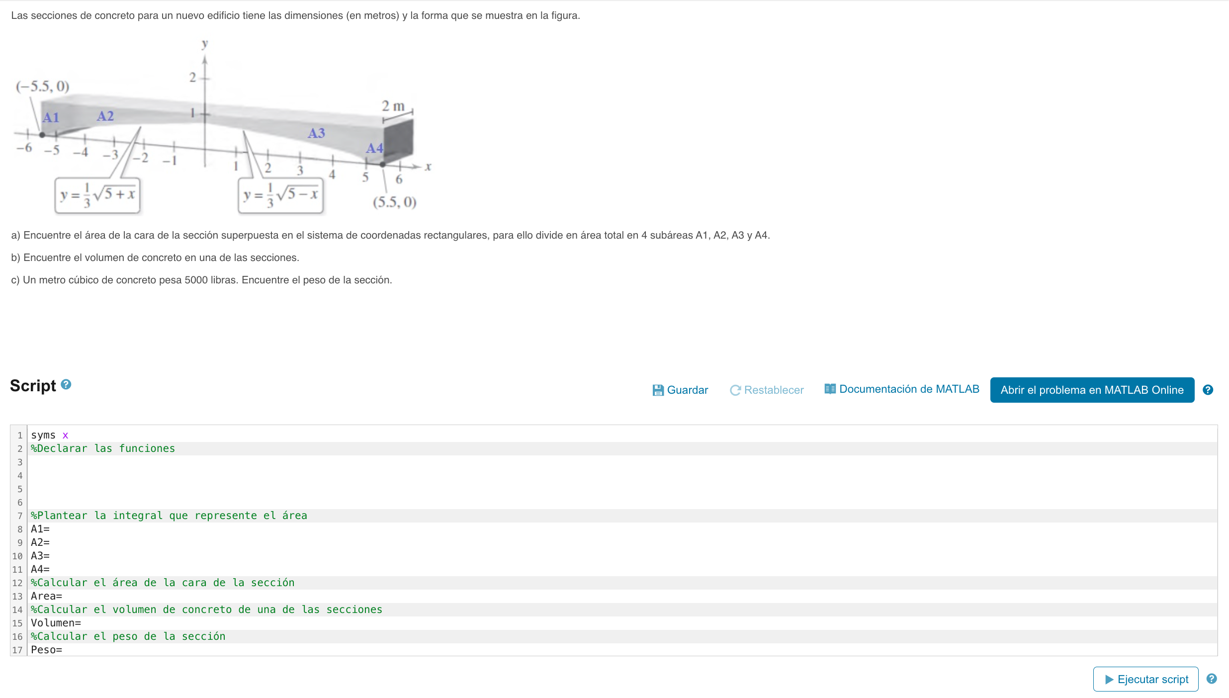Image resolution: width=1229 pixels, height=698 pixels.
Task: Place cursor on empty line 5
Action: [x=621, y=489]
